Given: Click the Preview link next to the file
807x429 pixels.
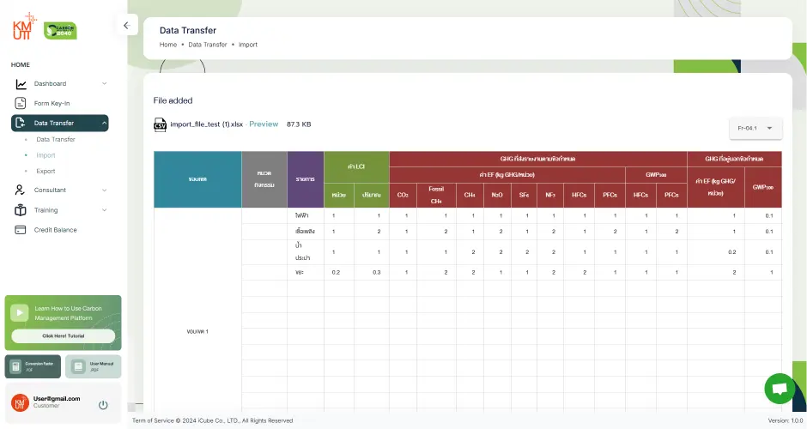Looking at the screenshot, I should point(264,124).
